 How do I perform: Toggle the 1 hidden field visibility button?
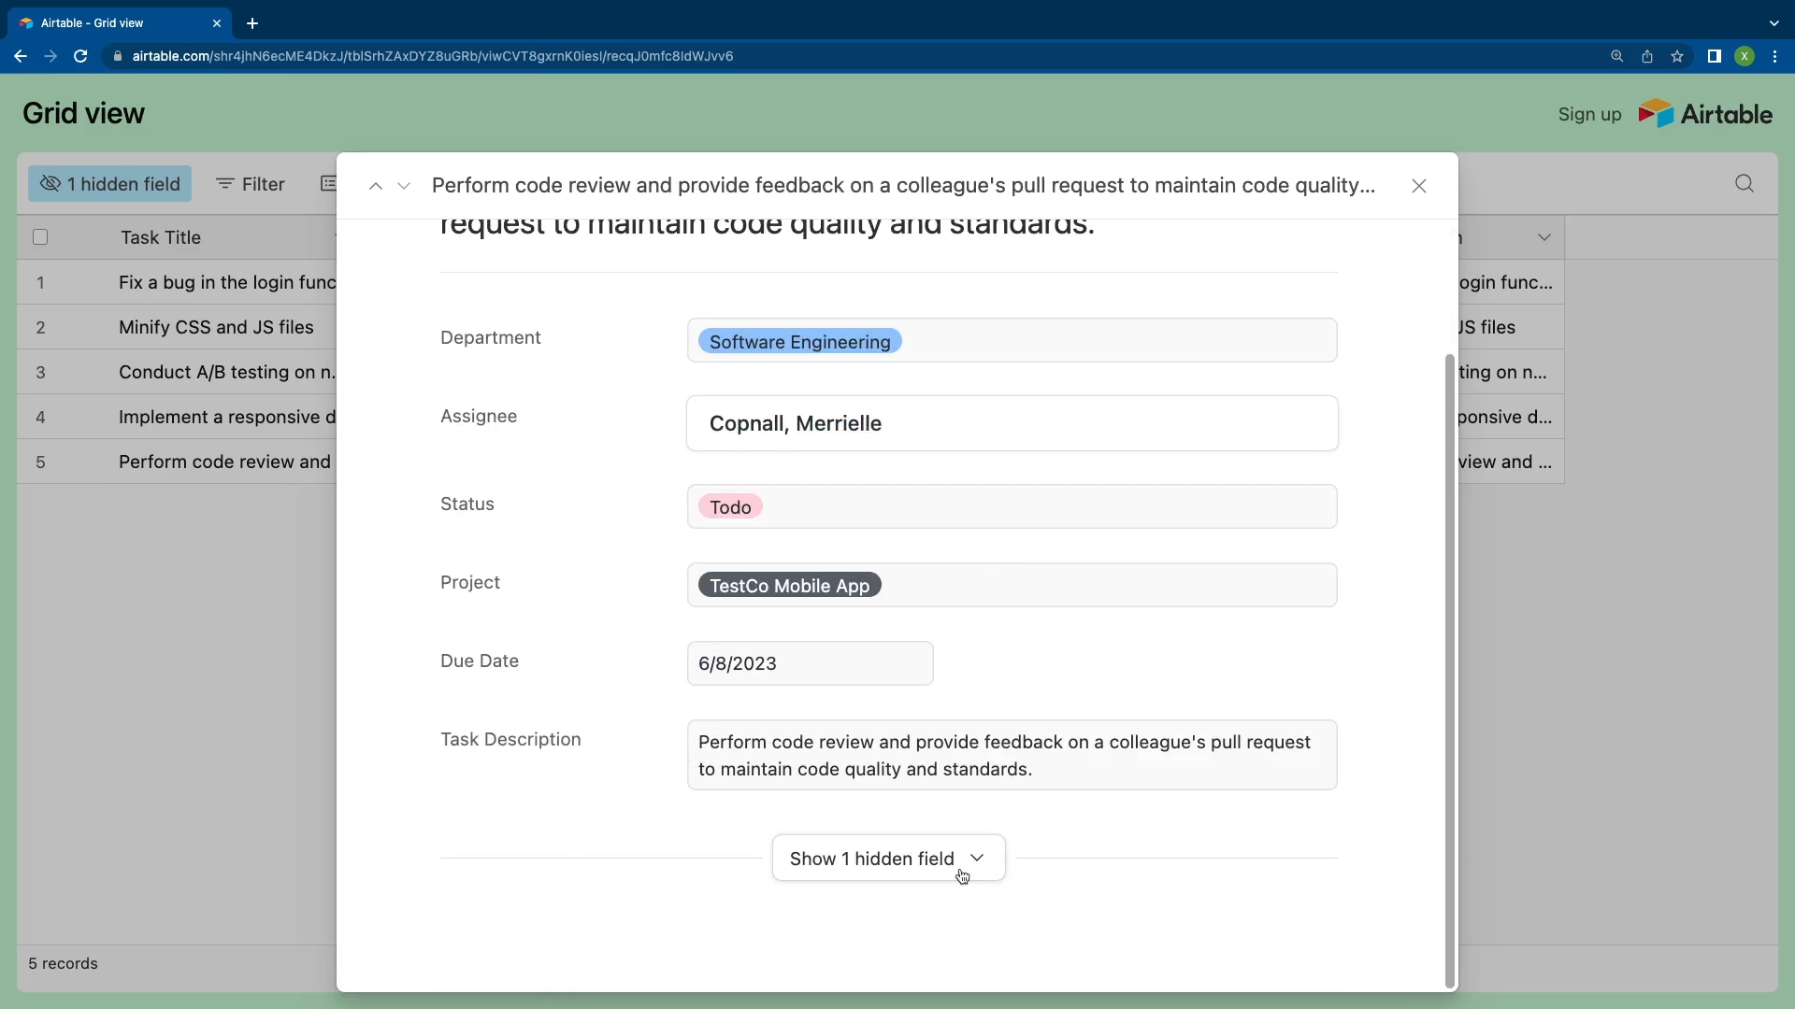[110, 184]
